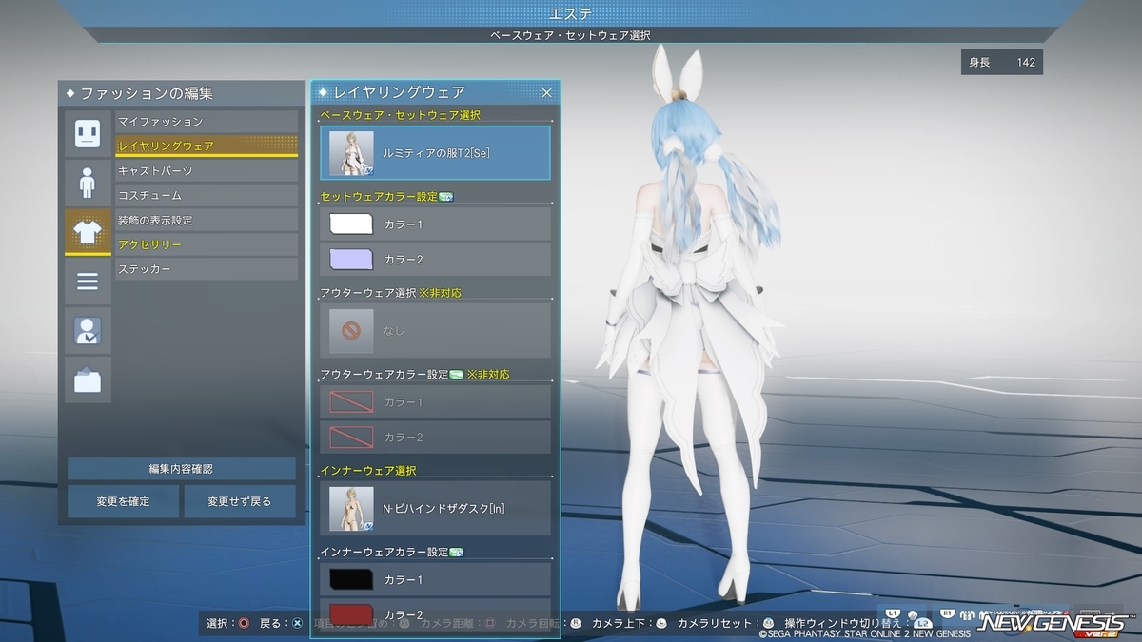Image resolution: width=1142 pixels, height=642 pixels.
Task: Click the カメラリセット control hint
Action: [x=727, y=623]
